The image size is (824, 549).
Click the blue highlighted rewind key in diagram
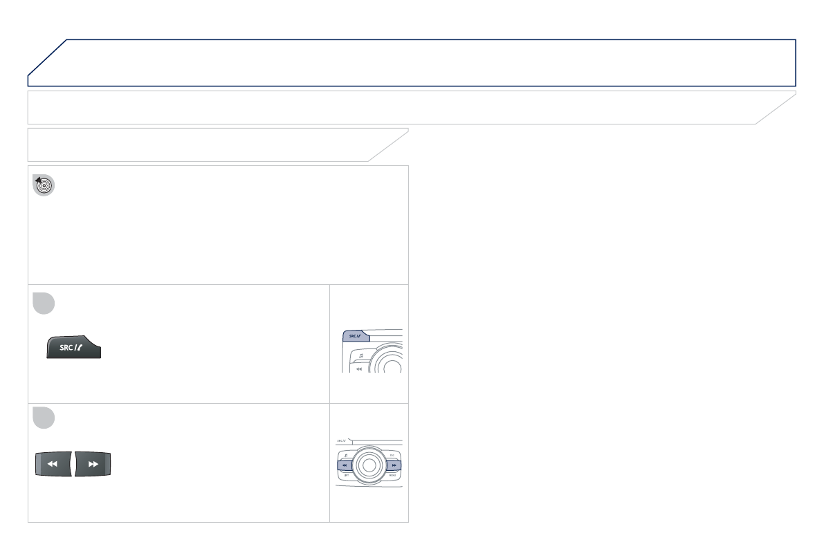pos(345,465)
